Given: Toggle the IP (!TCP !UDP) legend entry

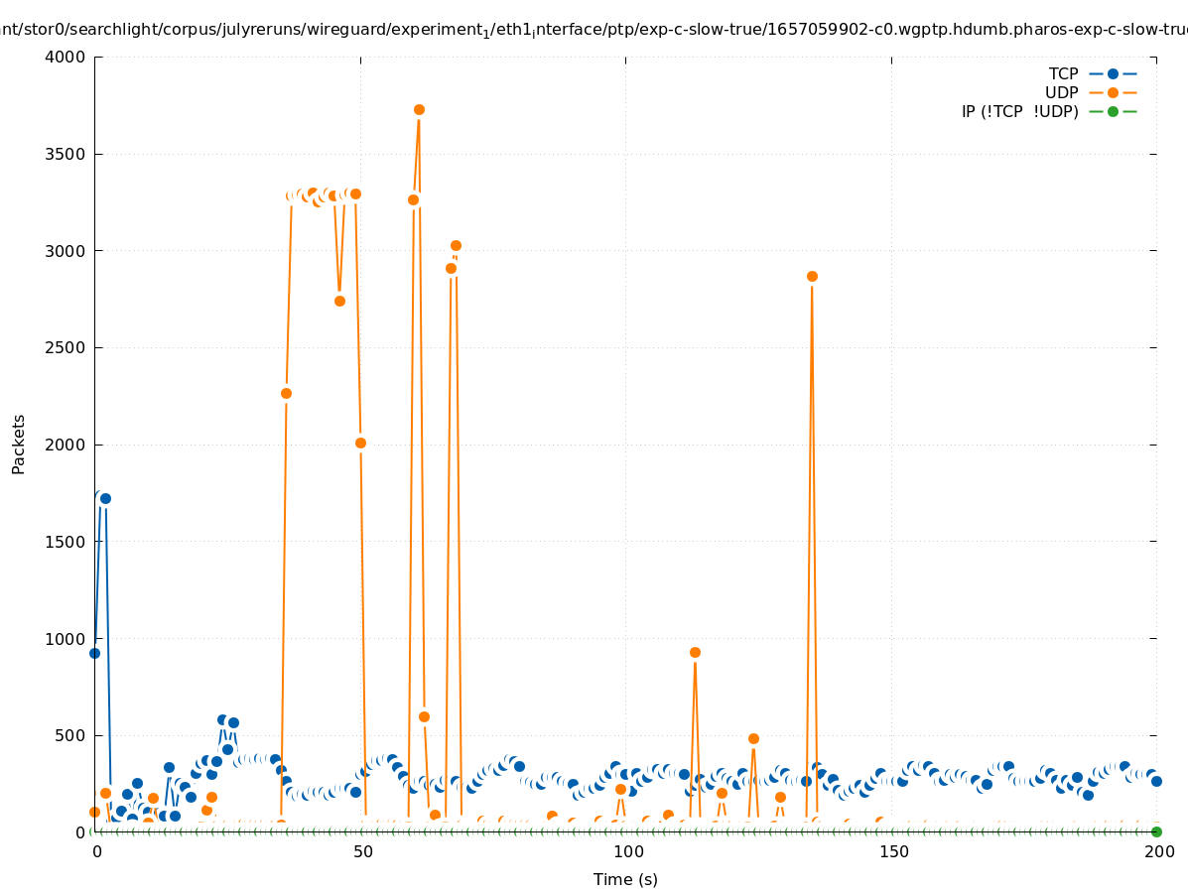Looking at the screenshot, I should (1019, 111).
